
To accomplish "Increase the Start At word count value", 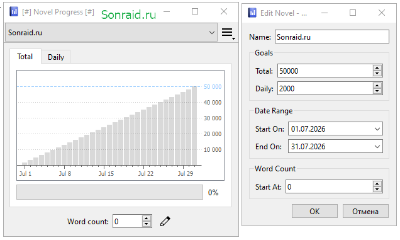I will 377,184.
